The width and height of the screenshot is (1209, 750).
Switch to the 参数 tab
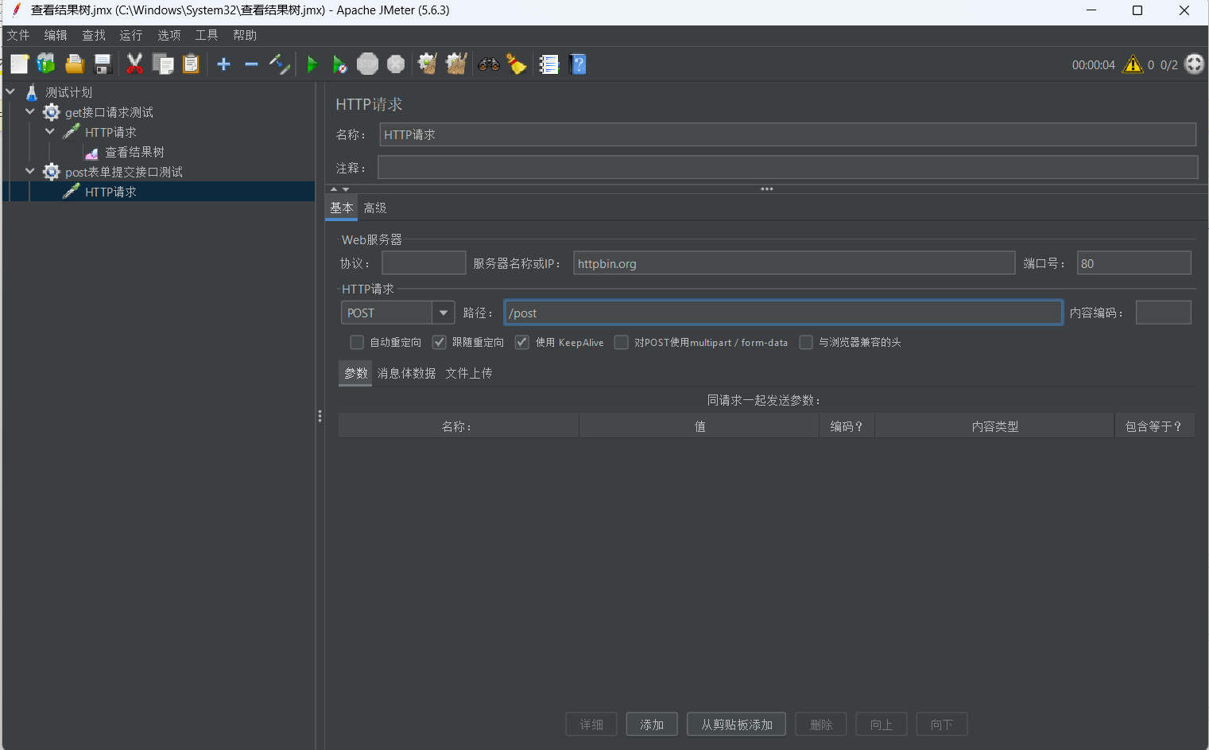pyautogui.click(x=355, y=373)
